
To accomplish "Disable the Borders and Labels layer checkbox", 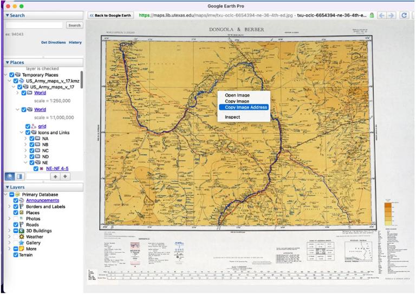I will (16, 206).
